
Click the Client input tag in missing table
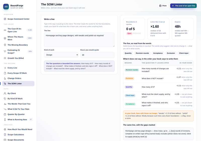130,95
